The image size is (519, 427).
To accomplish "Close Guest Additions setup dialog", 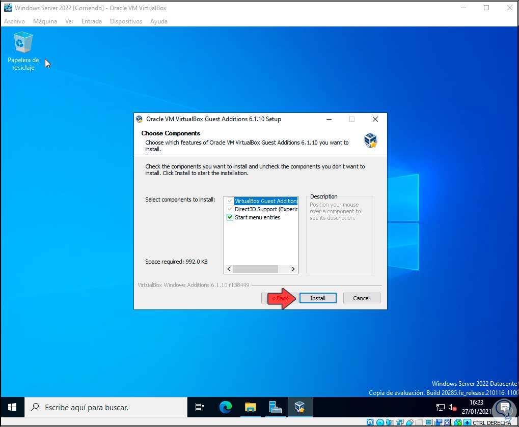I will coord(375,119).
